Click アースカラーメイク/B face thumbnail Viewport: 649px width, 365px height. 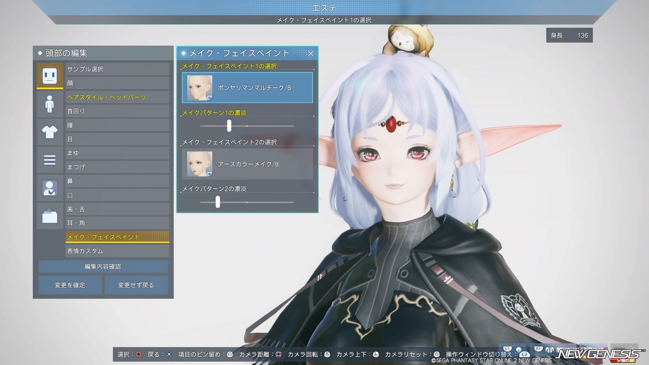point(199,164)
